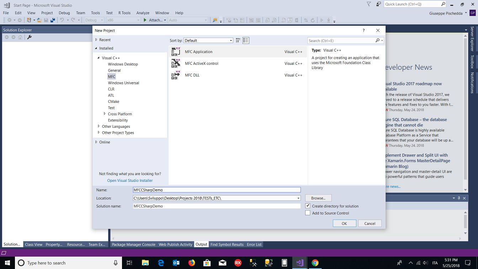This screenshot has width=478, height=269.
Task: Select the MFC ActiveX control template icon
Action: click(x=176, y=63)
